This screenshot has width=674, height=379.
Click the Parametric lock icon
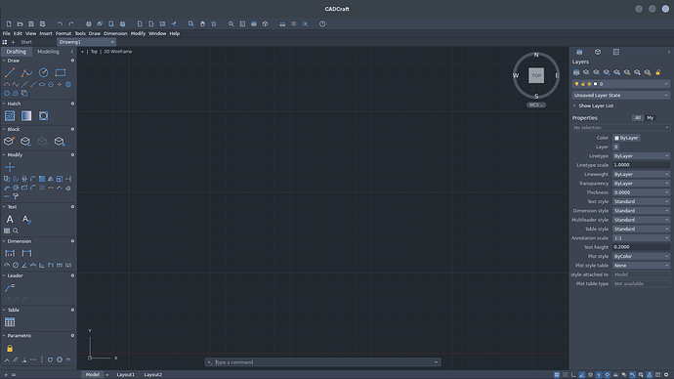(x=10, y=348)
